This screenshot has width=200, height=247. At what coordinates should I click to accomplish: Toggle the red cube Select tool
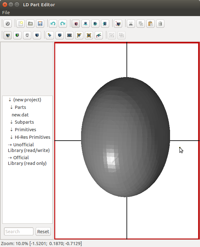coord(75,24)
